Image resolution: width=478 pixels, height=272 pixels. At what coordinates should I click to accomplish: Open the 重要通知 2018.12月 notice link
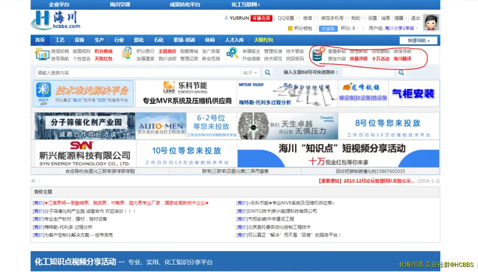click(x=366, y=181)
